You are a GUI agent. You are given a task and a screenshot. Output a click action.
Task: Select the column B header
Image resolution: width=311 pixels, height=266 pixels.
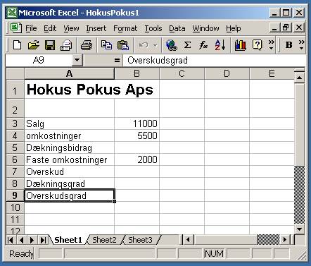[137, 73]
